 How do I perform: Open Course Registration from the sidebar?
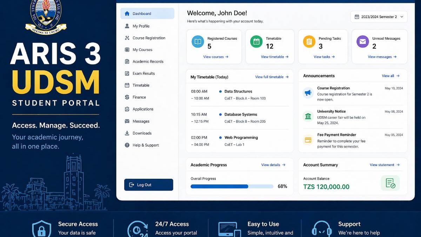(x=127, y=38)
